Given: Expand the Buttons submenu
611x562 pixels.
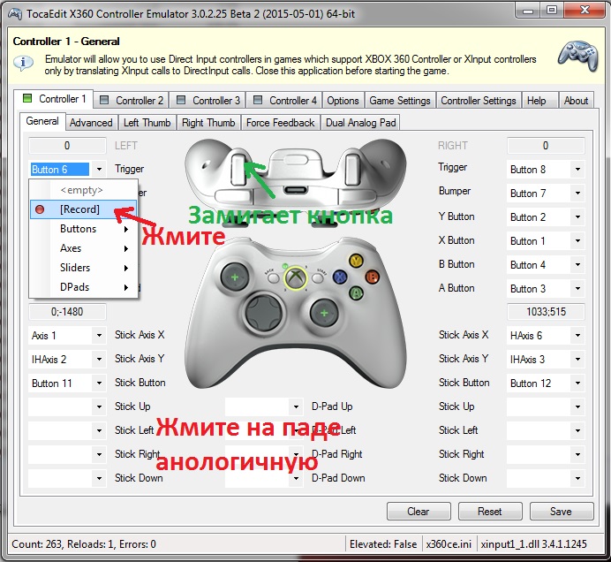Looking at the screenshot, I should coord(83,229).
